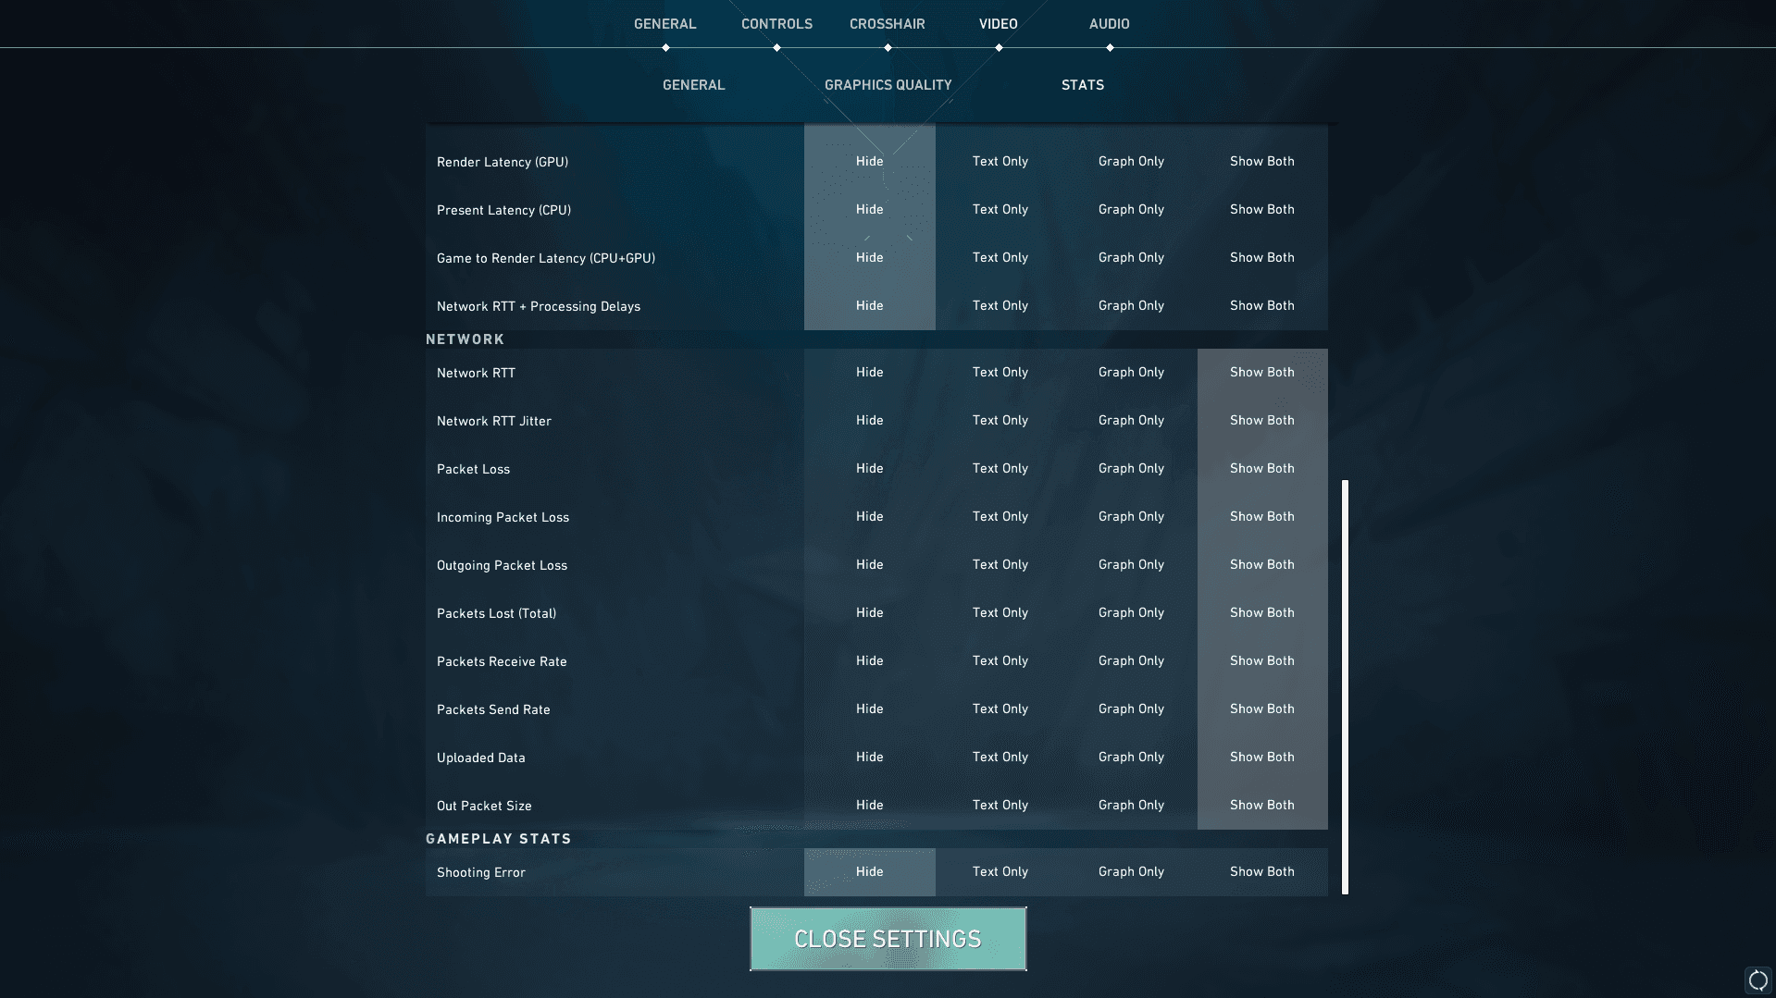Set Shooting Error to Graph Only

1131,872
